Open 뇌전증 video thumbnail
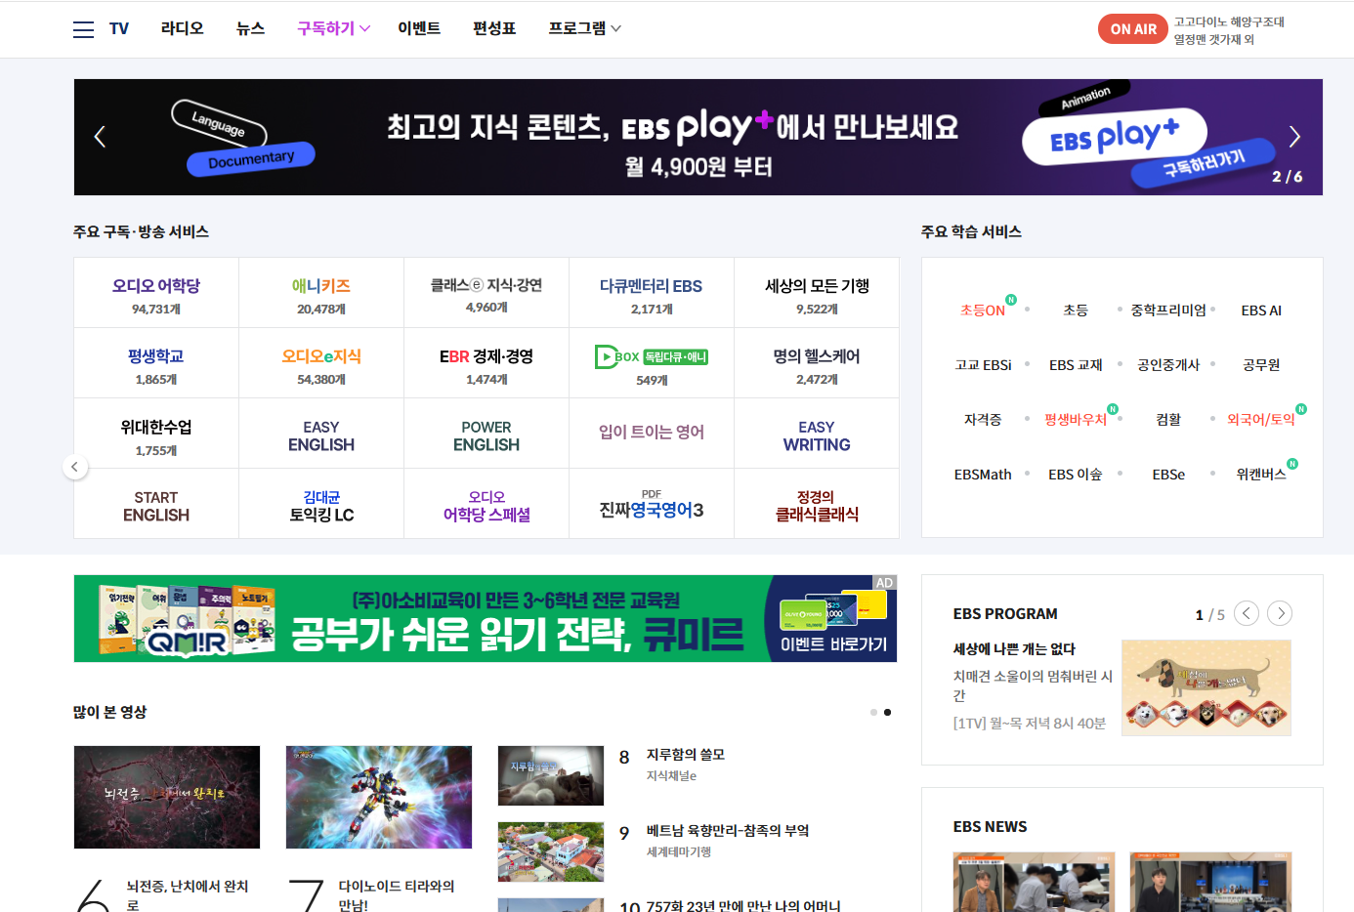Screen dimensions: 1354x912 pyautogui.click(x=167, y=797)
